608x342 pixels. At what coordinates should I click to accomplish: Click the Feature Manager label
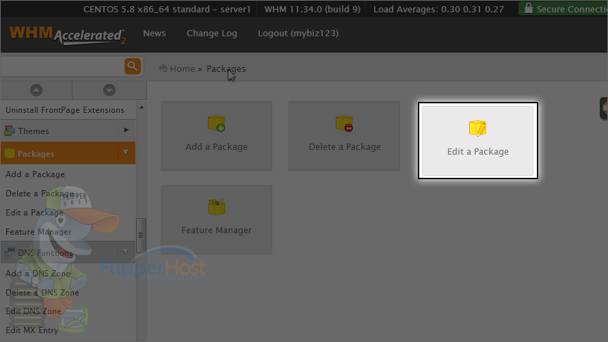tap(216, 231)
